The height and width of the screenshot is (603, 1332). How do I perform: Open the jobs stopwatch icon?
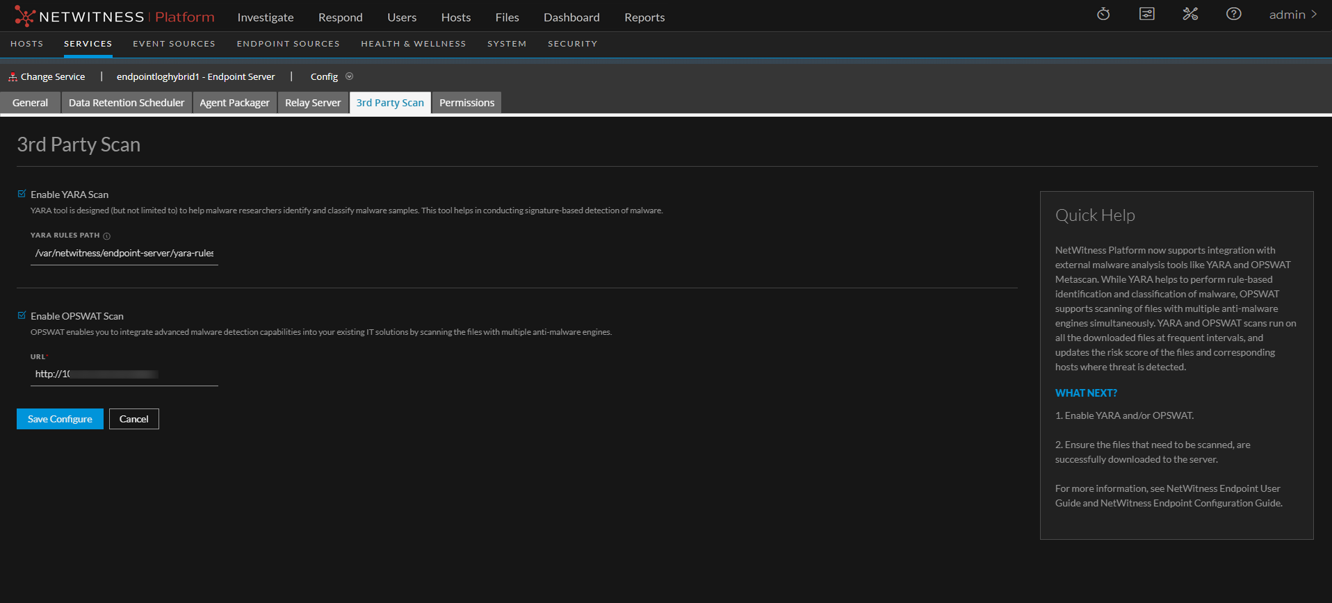1103,14
